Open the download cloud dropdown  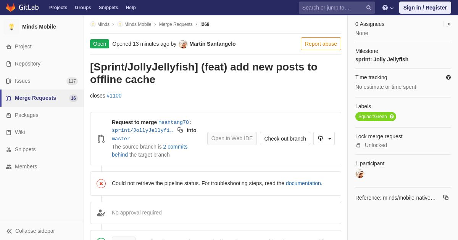click(x=324, y=139)
